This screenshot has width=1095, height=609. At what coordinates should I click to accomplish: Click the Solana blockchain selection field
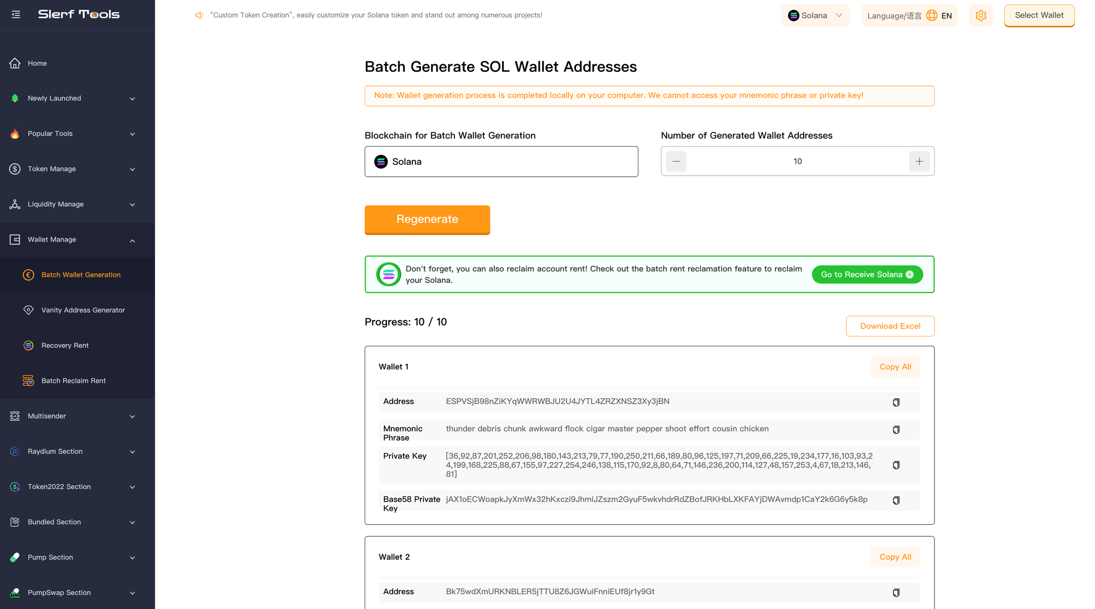point(501,162)
